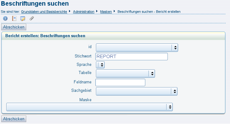This screenshot has width=230, height=124.
Task: Open the Administration breadcrumb link
Action: coord(84,12)
